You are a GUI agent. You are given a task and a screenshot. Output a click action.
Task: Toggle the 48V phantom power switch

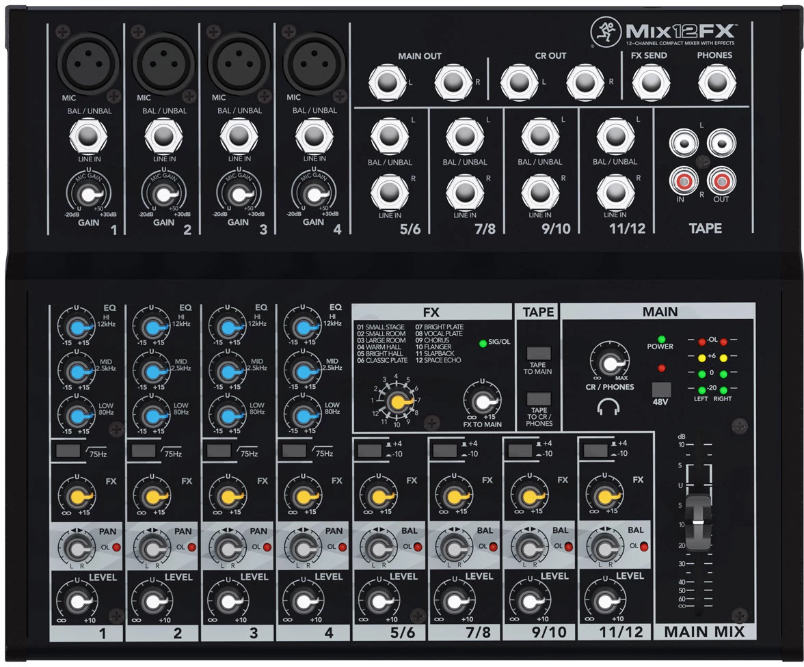tap(660, 390)
